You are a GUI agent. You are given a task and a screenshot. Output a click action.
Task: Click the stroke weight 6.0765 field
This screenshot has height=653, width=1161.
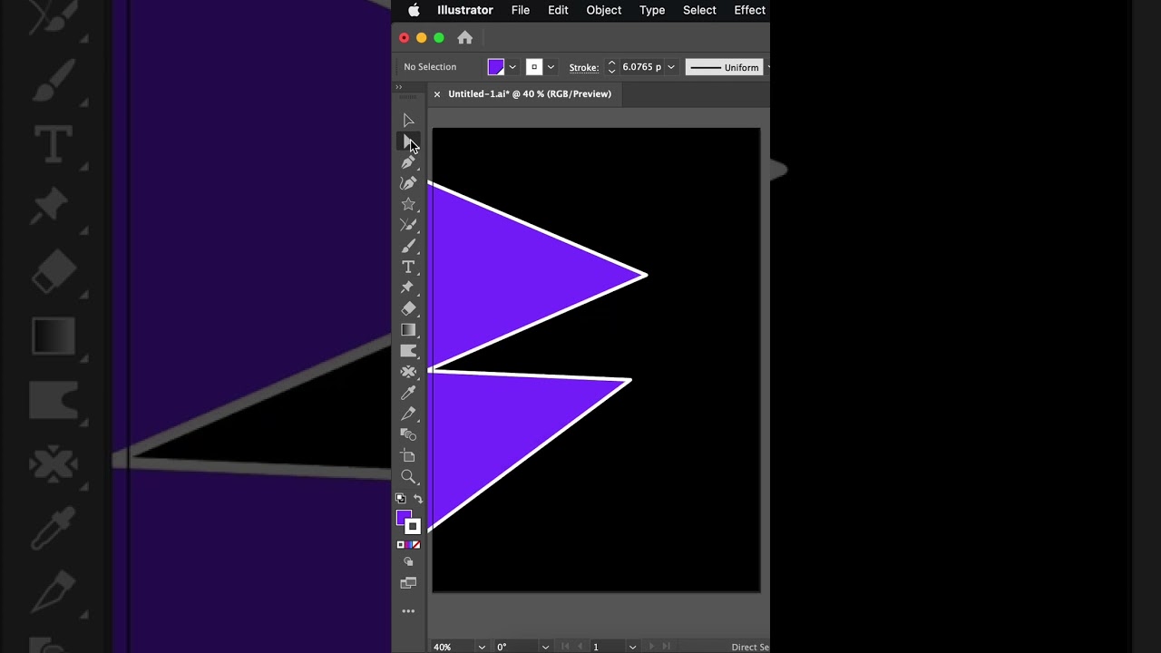pyautogui.click(x=642, y=67)
